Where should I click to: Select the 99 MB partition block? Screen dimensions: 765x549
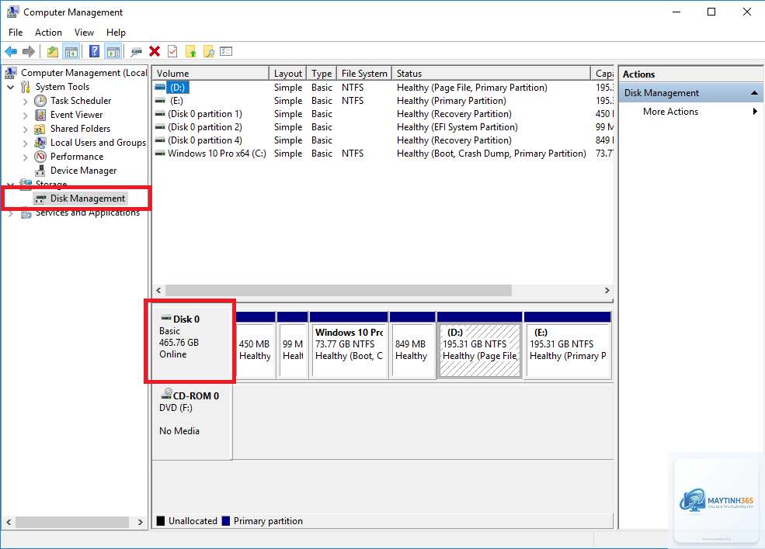[293, 345]
